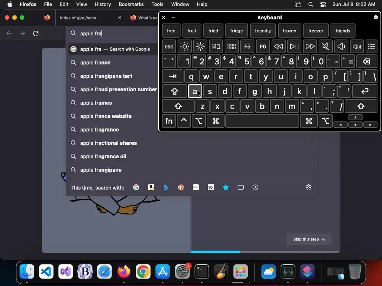Search this time with eBay
Viewport: 382px width, 286px height.
click(196, 187)
